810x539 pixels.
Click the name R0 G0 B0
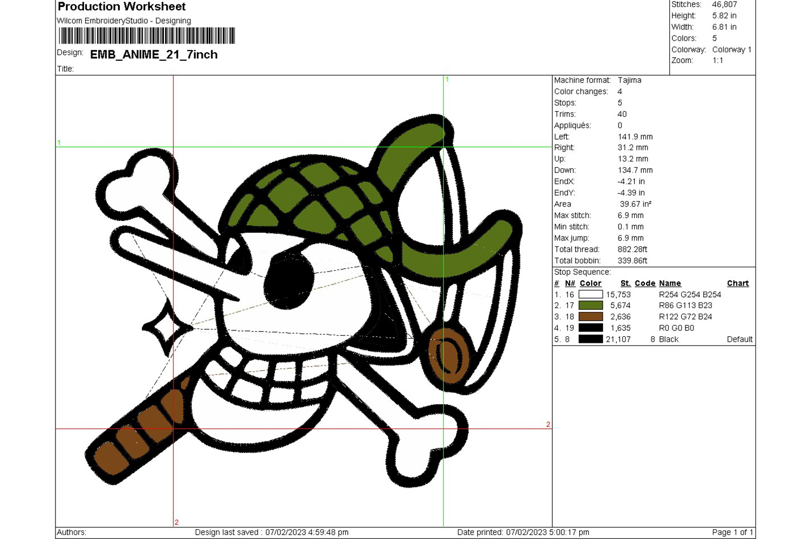point(676,328)
